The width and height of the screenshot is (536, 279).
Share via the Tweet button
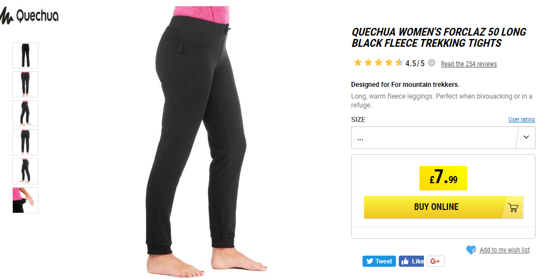click(379, 261)
